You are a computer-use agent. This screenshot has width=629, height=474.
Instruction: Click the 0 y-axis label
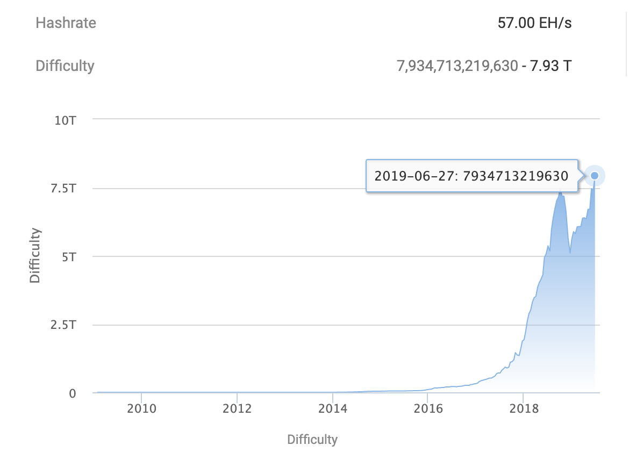coord(72,393)
